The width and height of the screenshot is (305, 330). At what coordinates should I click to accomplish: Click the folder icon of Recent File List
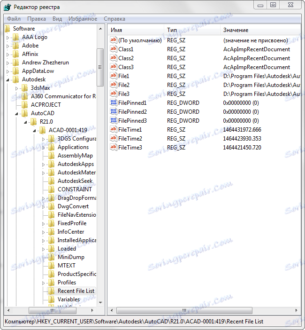[x=52, y=291]
